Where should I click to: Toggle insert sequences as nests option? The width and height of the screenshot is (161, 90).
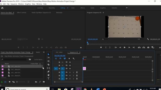coord(56,58)
